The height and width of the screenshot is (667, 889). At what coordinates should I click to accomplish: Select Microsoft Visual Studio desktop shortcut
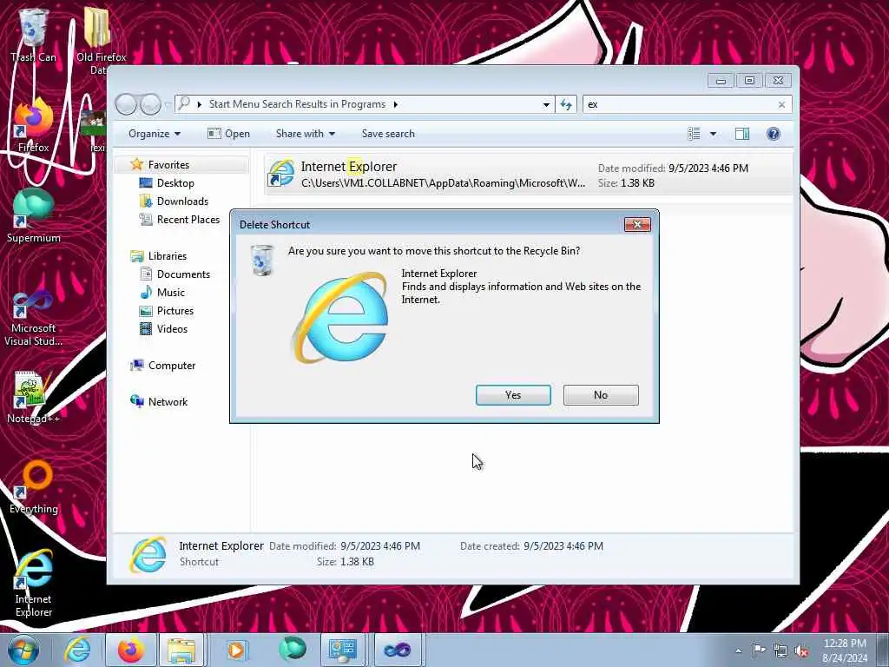[34, 318]
